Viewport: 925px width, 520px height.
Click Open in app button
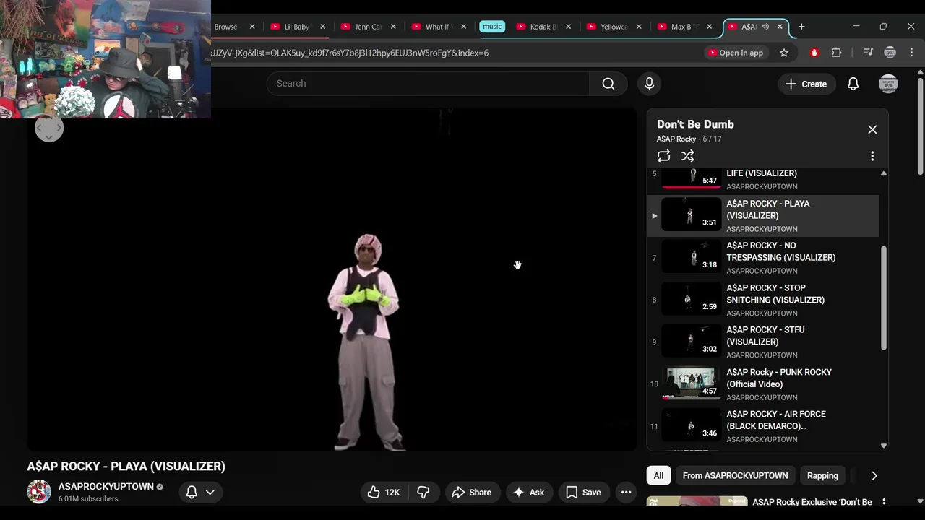pos(735,53)
